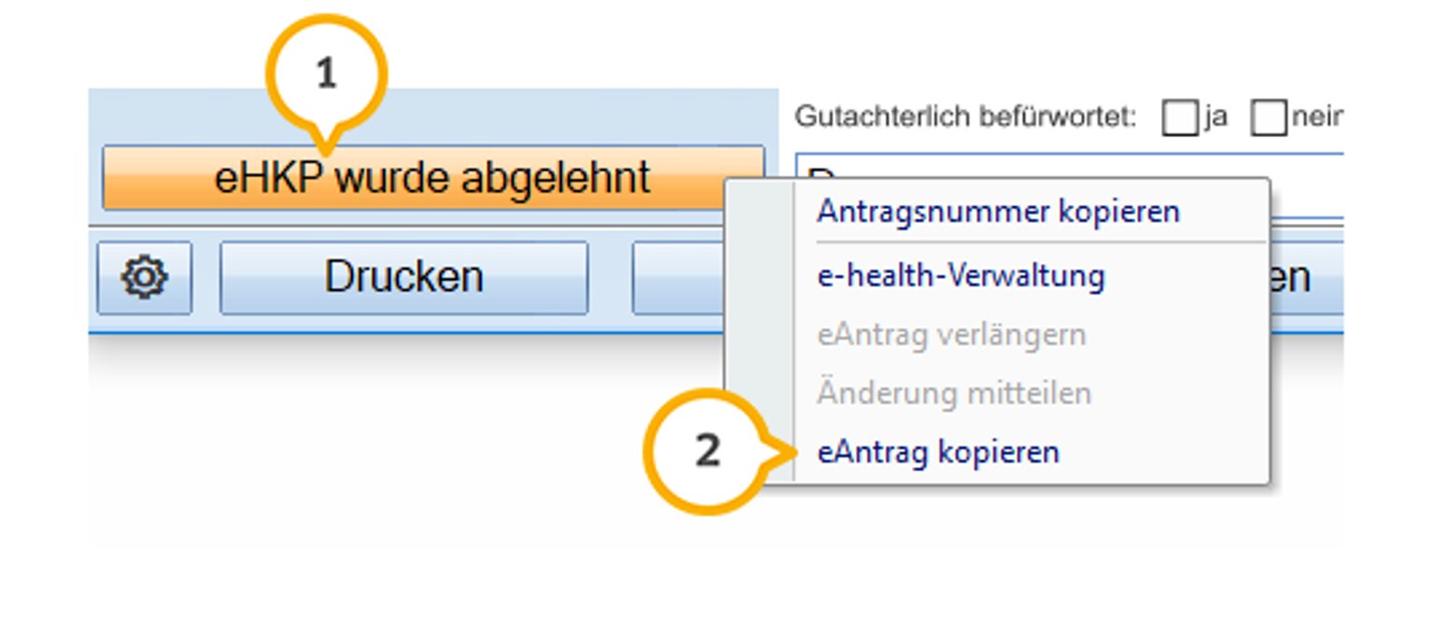
Task: Click the rightmost toolbar button ending in 'en'
Action: pos(1306,278)
